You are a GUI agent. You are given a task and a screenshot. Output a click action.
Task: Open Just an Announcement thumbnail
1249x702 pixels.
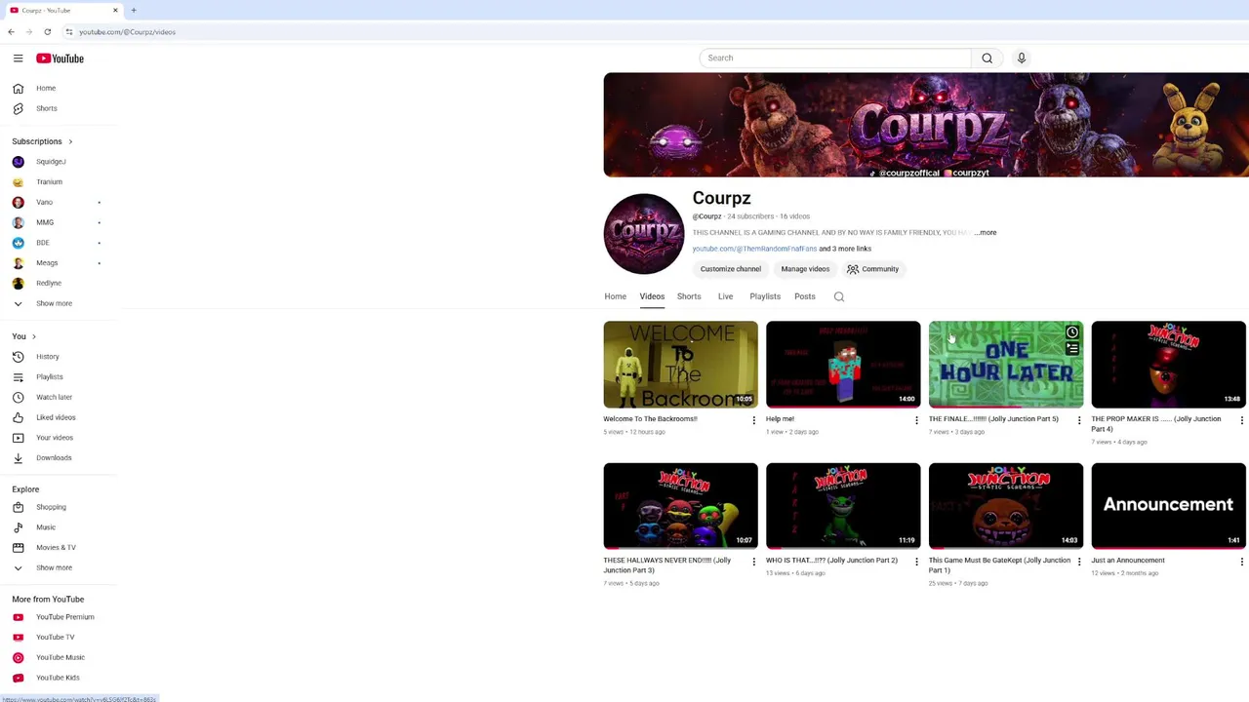point(1168,506)
